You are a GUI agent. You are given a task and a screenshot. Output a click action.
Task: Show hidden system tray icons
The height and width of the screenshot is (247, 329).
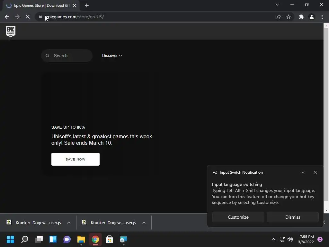273,239
